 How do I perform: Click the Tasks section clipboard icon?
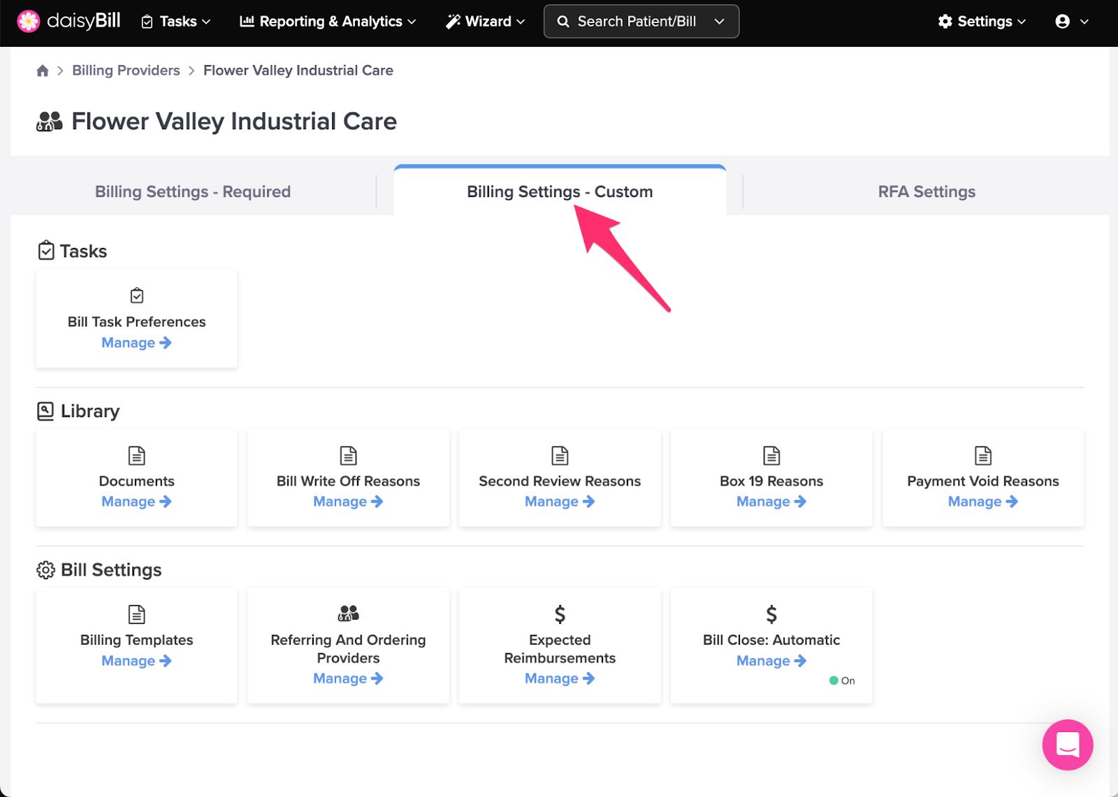46,250
